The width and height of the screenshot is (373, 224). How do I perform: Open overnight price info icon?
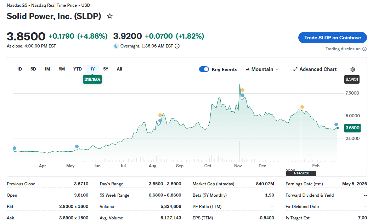click(x=177, y=46)
